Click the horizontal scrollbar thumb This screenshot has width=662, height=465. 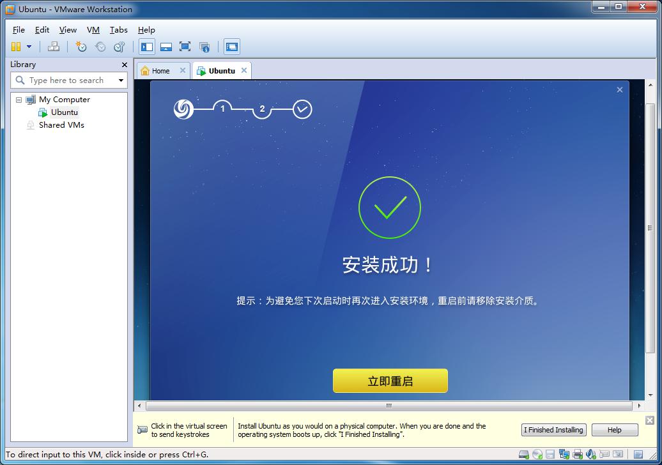pyautogui.click(x=389, y=406)
